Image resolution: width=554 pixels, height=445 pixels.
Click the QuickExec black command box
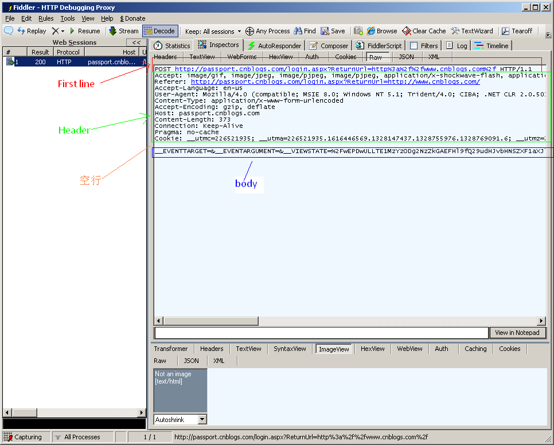point(74,423)
